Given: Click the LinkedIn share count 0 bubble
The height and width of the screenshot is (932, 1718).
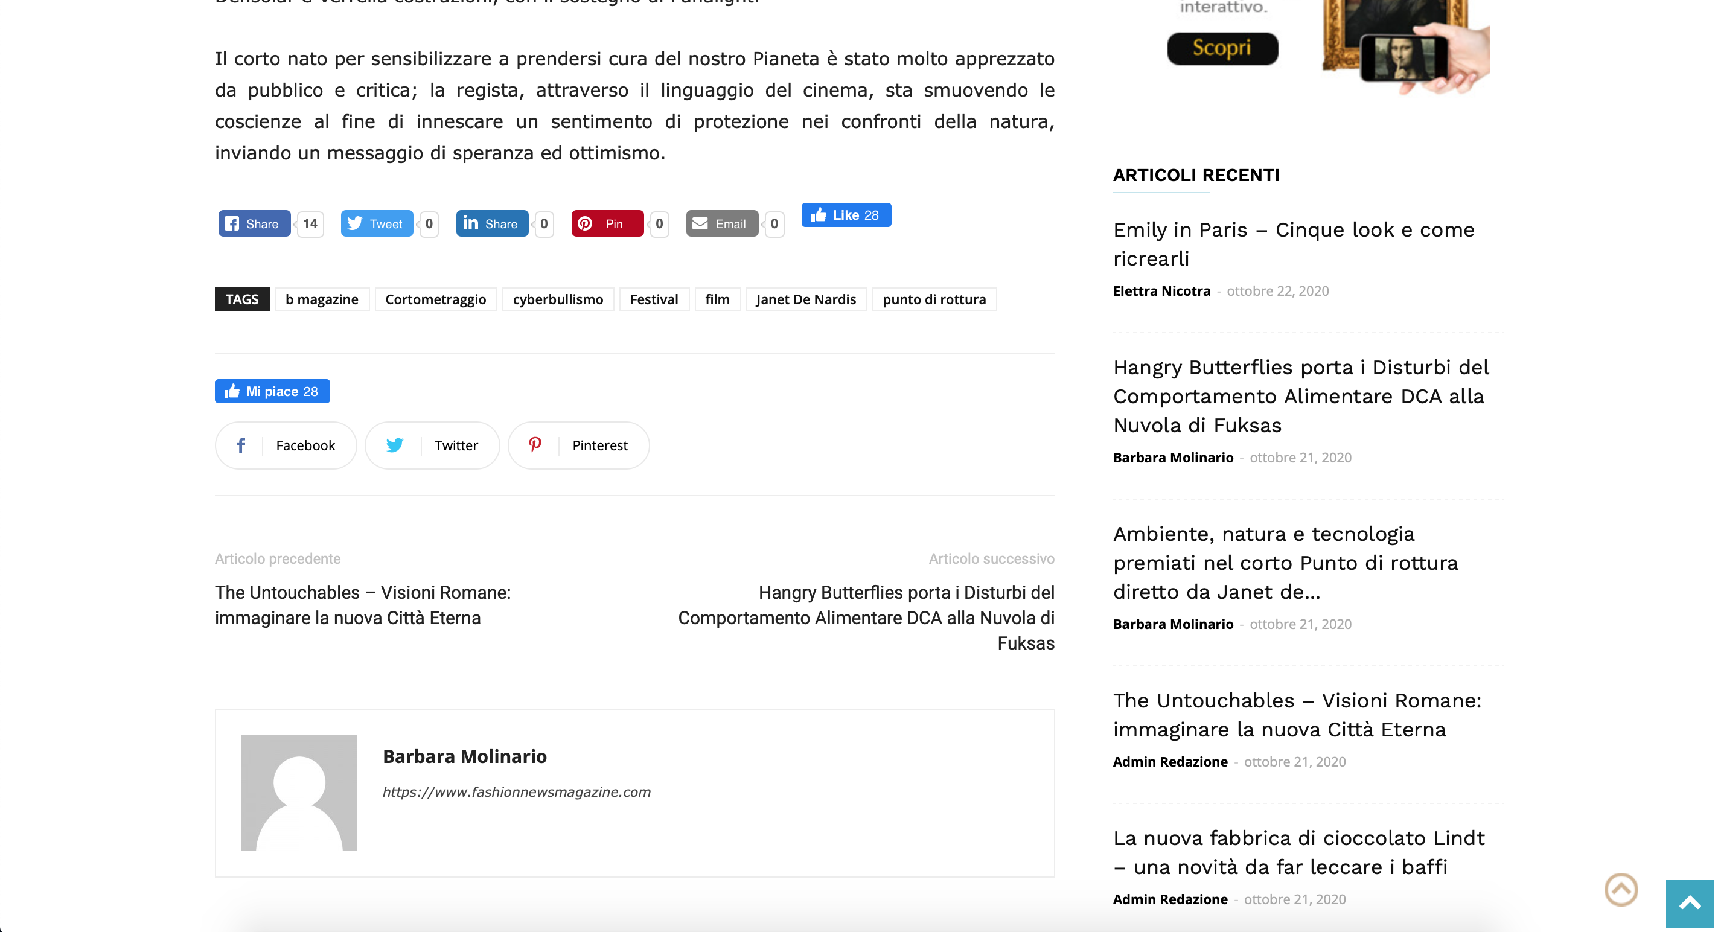Looking at the screenshot, I should (544, 223).
